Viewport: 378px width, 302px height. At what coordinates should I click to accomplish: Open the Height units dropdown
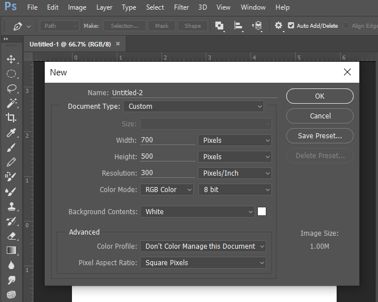(x=235, y=156)
